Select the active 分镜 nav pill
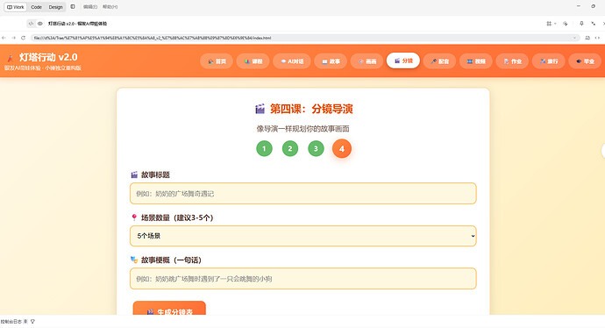The width and height of the screenshot is (605, 328). point(403,61)
